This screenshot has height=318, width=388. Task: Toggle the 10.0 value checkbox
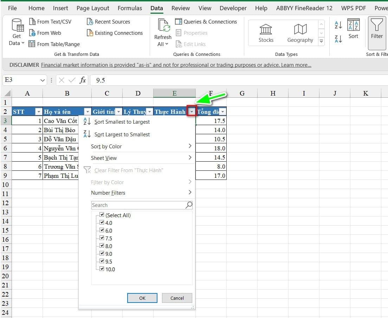[102, 269]
